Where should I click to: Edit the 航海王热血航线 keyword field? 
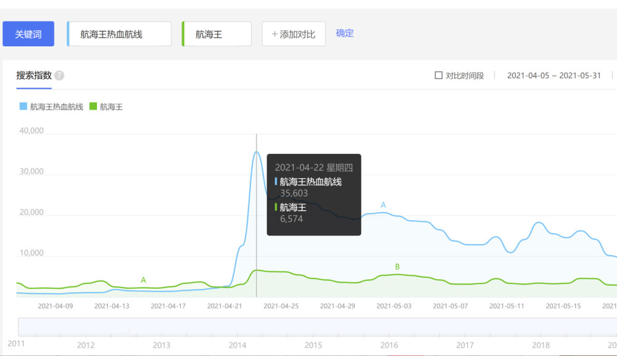tap(119, 34)
